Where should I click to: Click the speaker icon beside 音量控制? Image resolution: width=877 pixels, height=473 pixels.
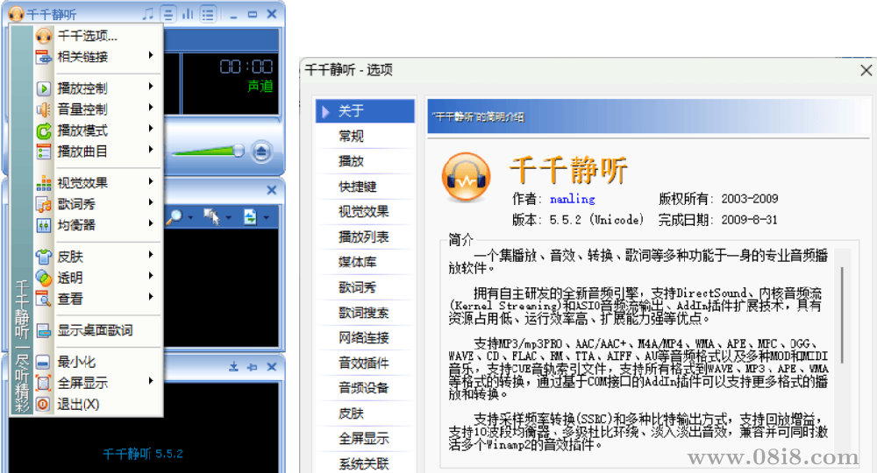pos(44,110)
